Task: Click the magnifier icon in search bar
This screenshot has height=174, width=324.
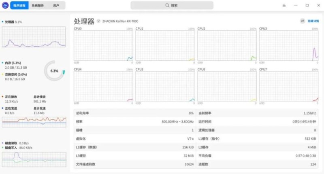Action: pos(167,5)
